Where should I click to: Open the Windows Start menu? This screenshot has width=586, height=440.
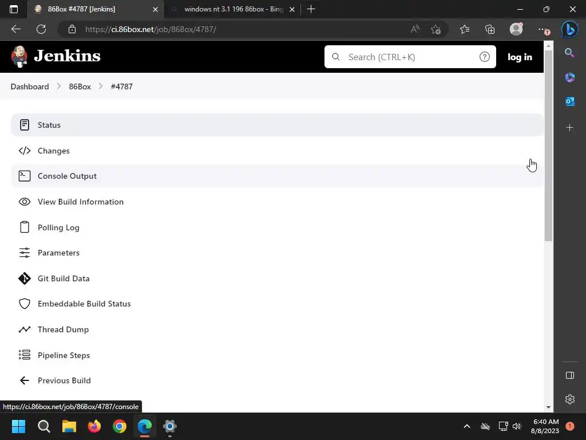point(18,426)
